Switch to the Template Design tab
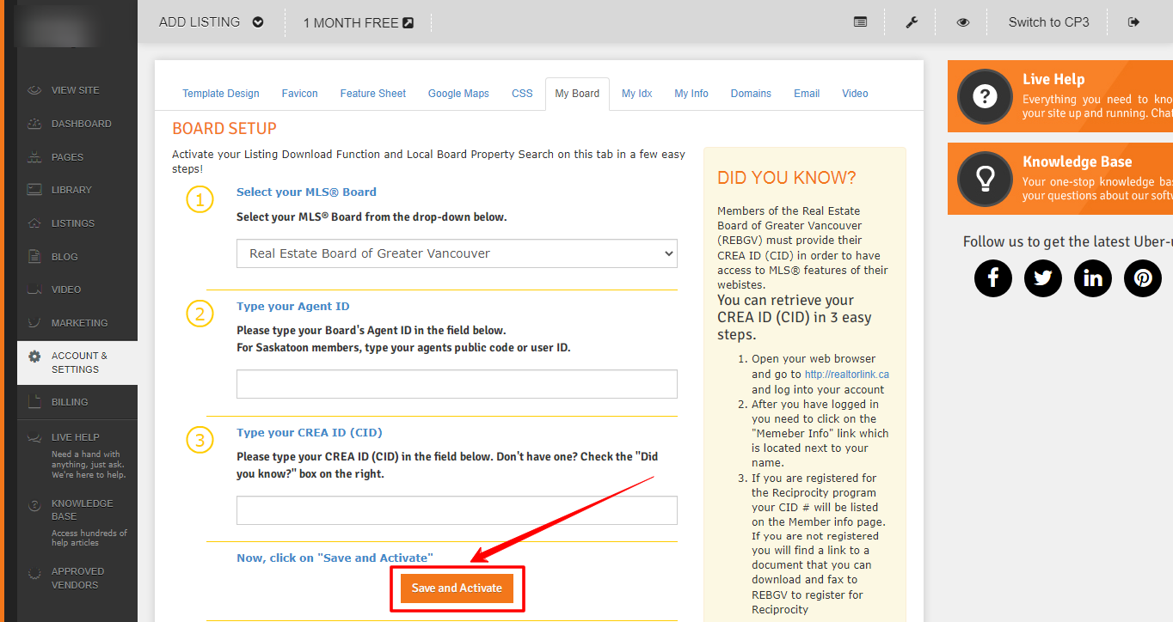The width and height of the screenshot is (1173, 622). pyautogui.click(x=221, y=94)
